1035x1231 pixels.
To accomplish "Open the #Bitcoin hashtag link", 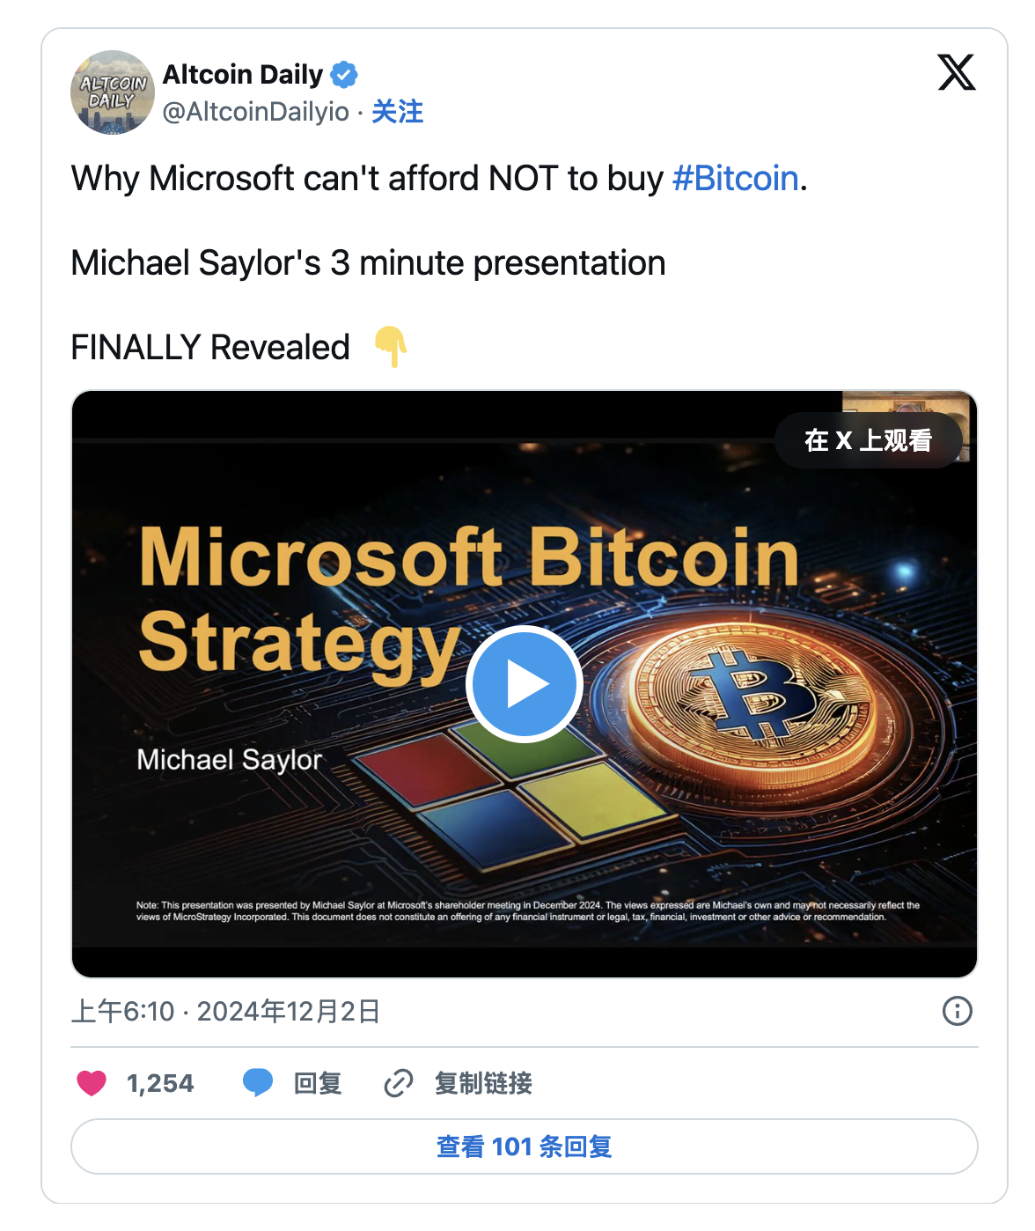I will point(735,179).
